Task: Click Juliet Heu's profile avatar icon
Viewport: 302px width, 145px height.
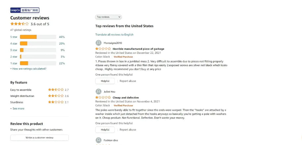Action: point(99,92)
